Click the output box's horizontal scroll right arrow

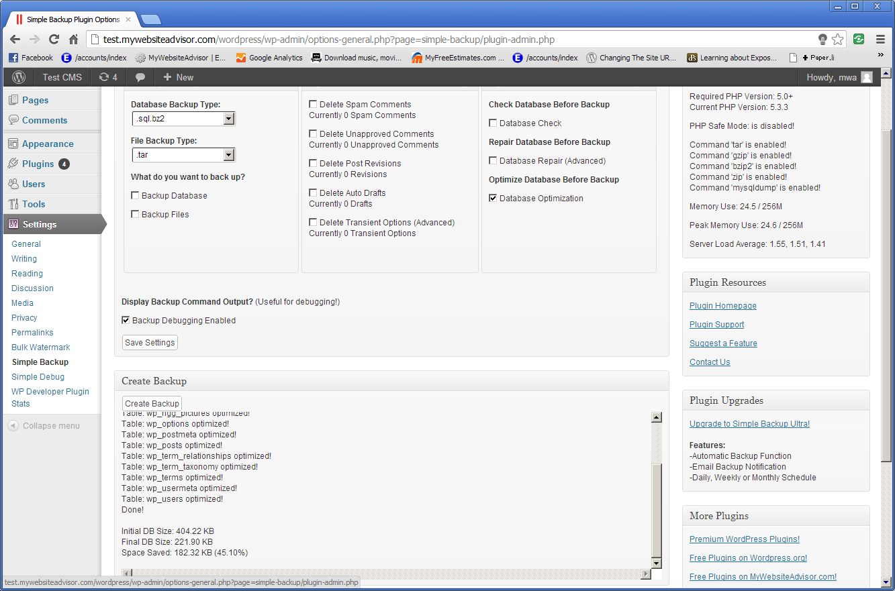(646, 574)
